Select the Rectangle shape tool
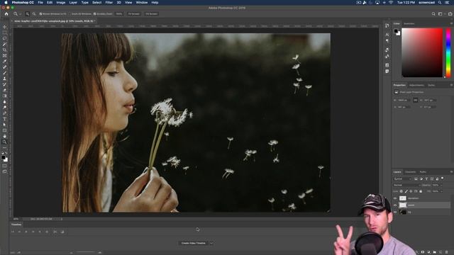 (x=5, y=130)
